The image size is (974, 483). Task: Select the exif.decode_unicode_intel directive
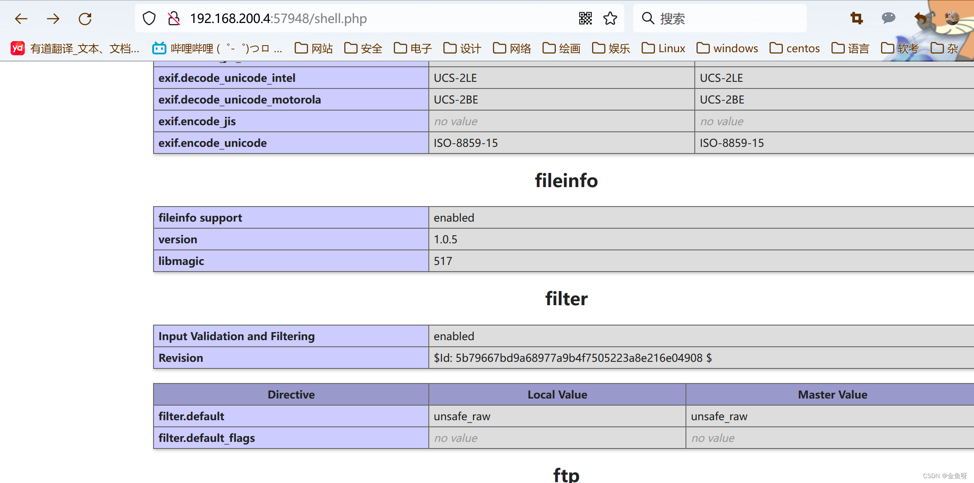(227, 78)
